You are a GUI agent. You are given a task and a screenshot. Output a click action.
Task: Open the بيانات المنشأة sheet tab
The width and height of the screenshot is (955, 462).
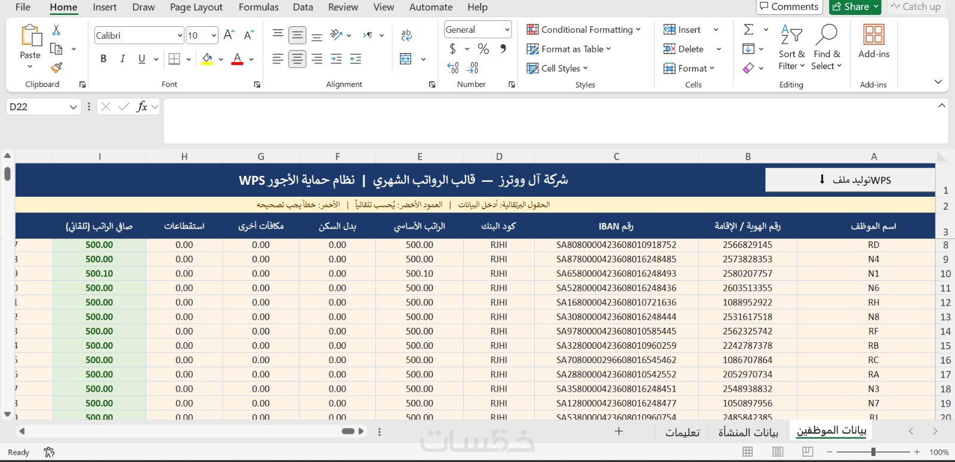coord(748,432)
